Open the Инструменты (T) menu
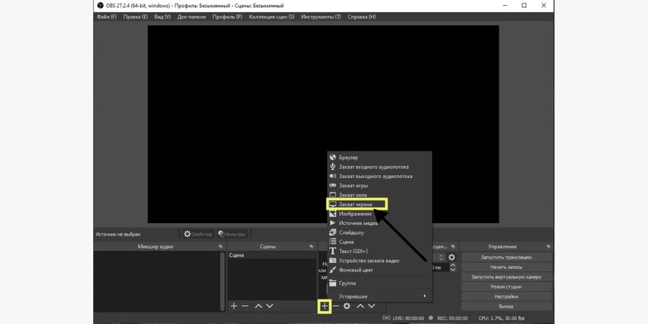 pyautogui.click(x=321, y=17)
